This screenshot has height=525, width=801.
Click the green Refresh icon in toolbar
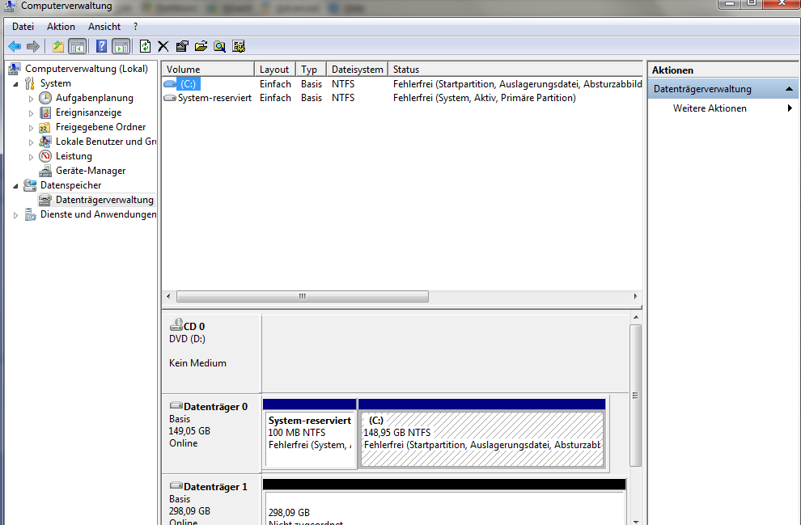tap(145, 46)
